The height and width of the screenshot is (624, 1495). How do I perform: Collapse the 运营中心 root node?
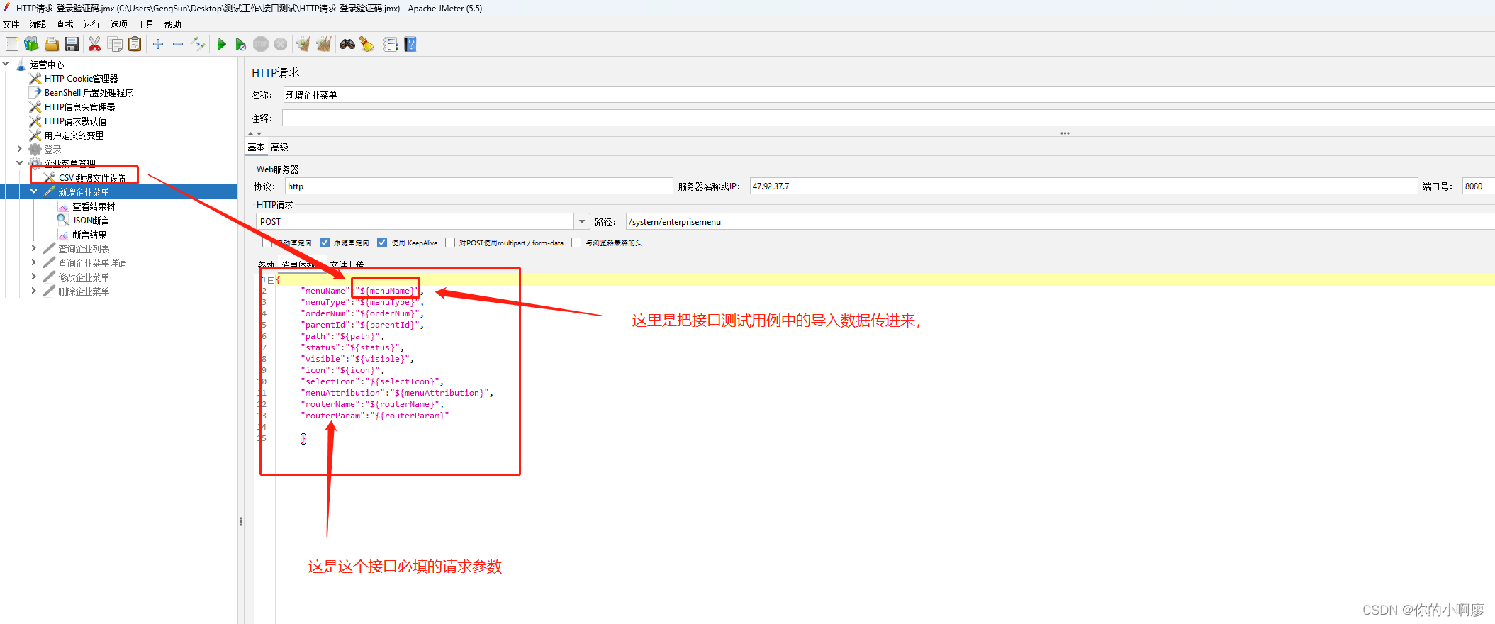(x=6, y=64)
